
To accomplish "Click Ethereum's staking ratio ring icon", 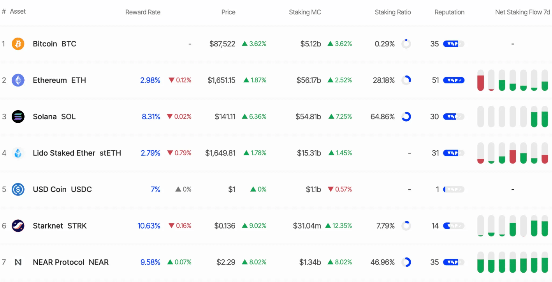I will (406, 80).
